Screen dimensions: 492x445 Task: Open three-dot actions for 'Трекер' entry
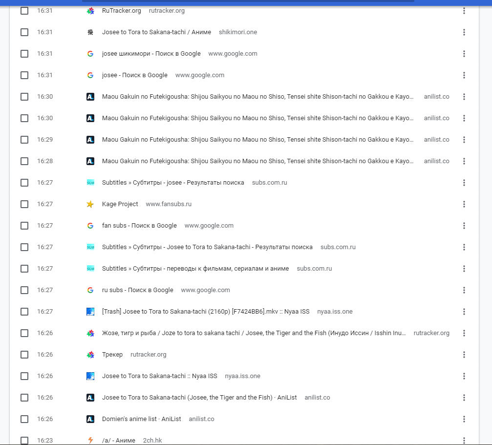(464, 355)
